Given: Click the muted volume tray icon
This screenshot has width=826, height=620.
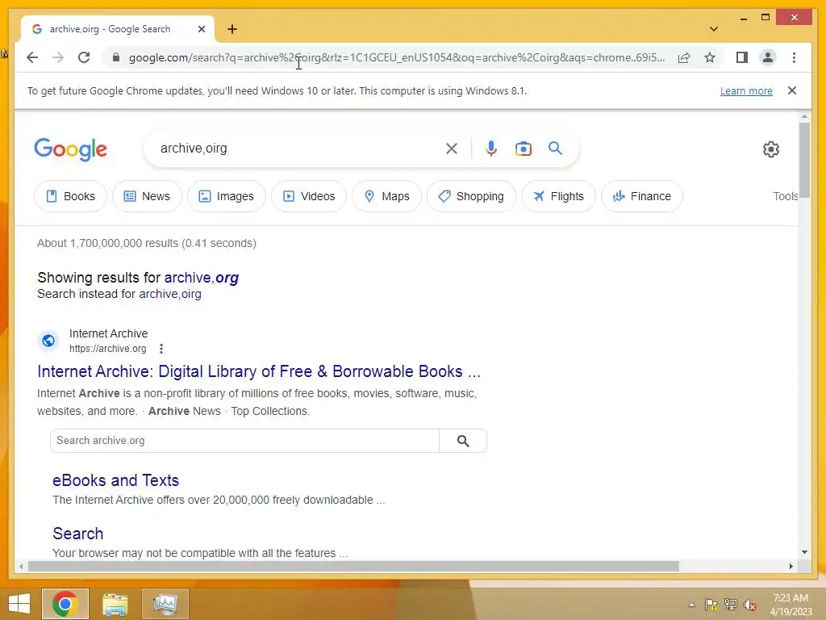Looking at the screenshot, I should (750, 605).
